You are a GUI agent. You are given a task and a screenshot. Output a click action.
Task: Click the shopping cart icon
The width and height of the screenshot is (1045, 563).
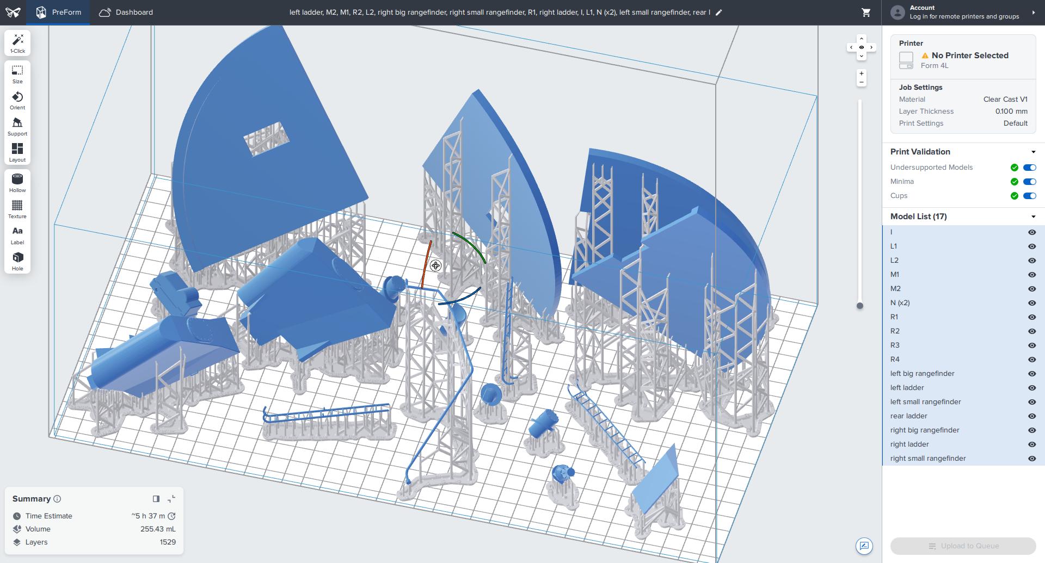[x=866, y=12]
